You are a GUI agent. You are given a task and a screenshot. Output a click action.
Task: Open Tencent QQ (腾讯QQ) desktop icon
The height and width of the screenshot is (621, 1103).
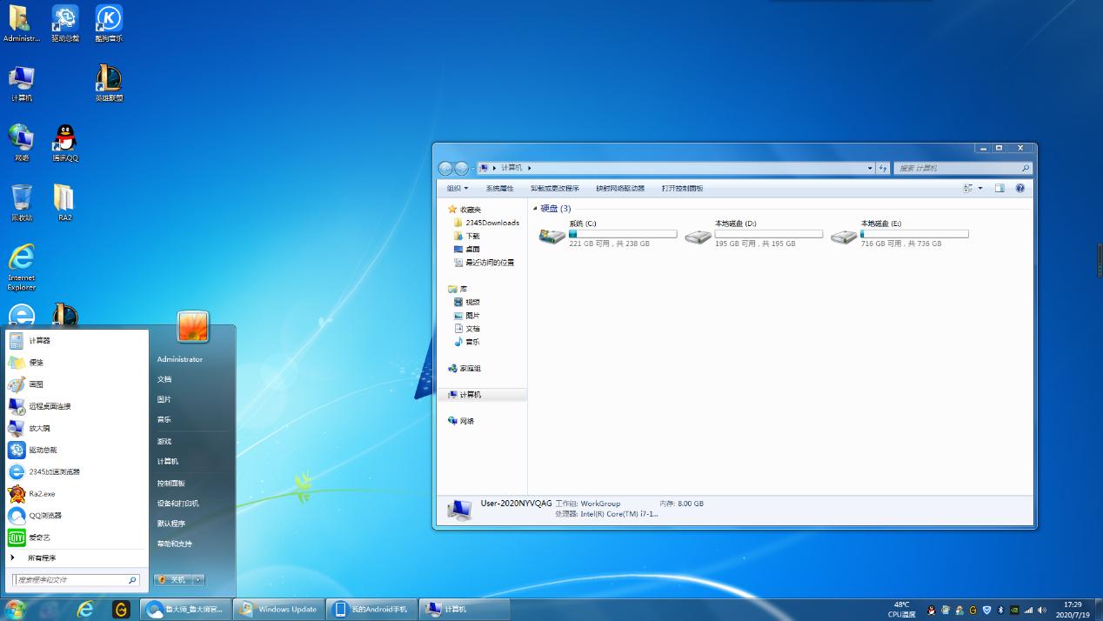click(64, 137)
